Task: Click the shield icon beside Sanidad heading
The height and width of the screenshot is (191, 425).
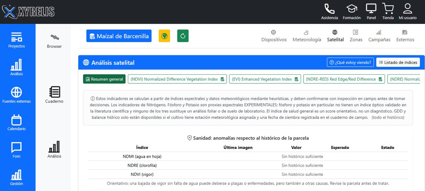Action: click(189, 138)
